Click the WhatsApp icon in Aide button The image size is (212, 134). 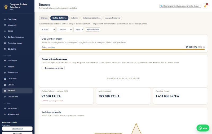(200, 128)
